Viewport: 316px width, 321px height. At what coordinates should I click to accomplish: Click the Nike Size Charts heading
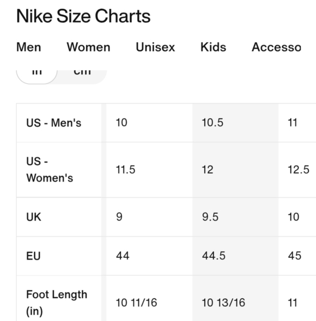click(83, 16)
